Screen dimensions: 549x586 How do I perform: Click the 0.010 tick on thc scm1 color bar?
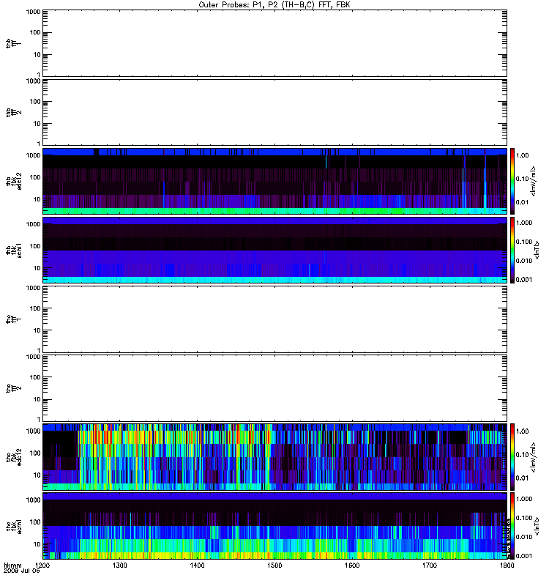click(x=524, y=537)
